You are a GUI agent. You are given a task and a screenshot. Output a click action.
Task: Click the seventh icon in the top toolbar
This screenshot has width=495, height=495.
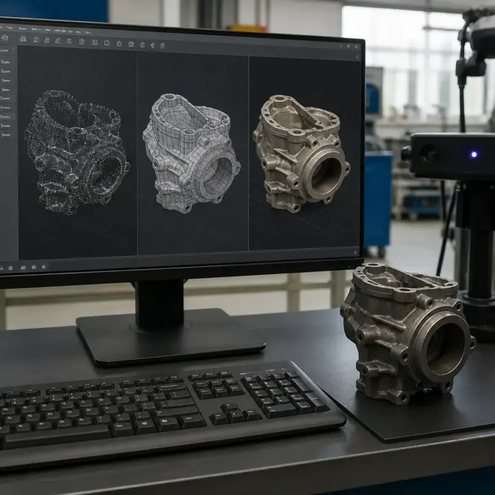pos(95,43)
